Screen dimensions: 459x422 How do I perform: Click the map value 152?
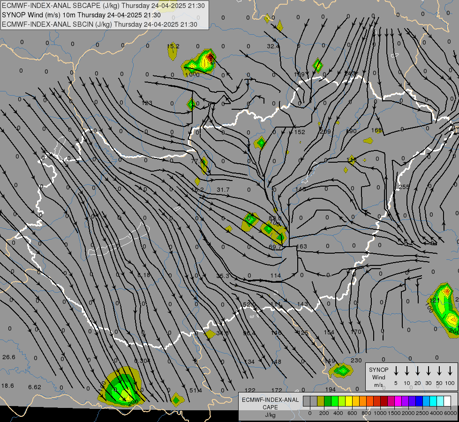[300, 132]
